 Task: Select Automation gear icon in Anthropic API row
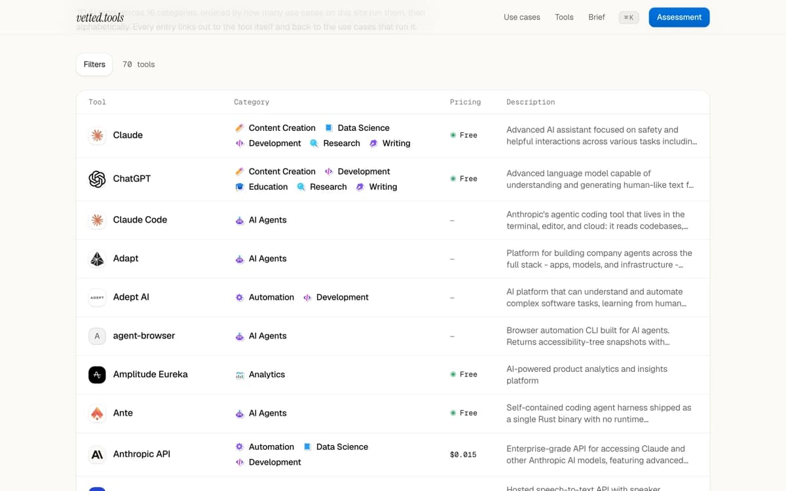(x=240, y=446)
